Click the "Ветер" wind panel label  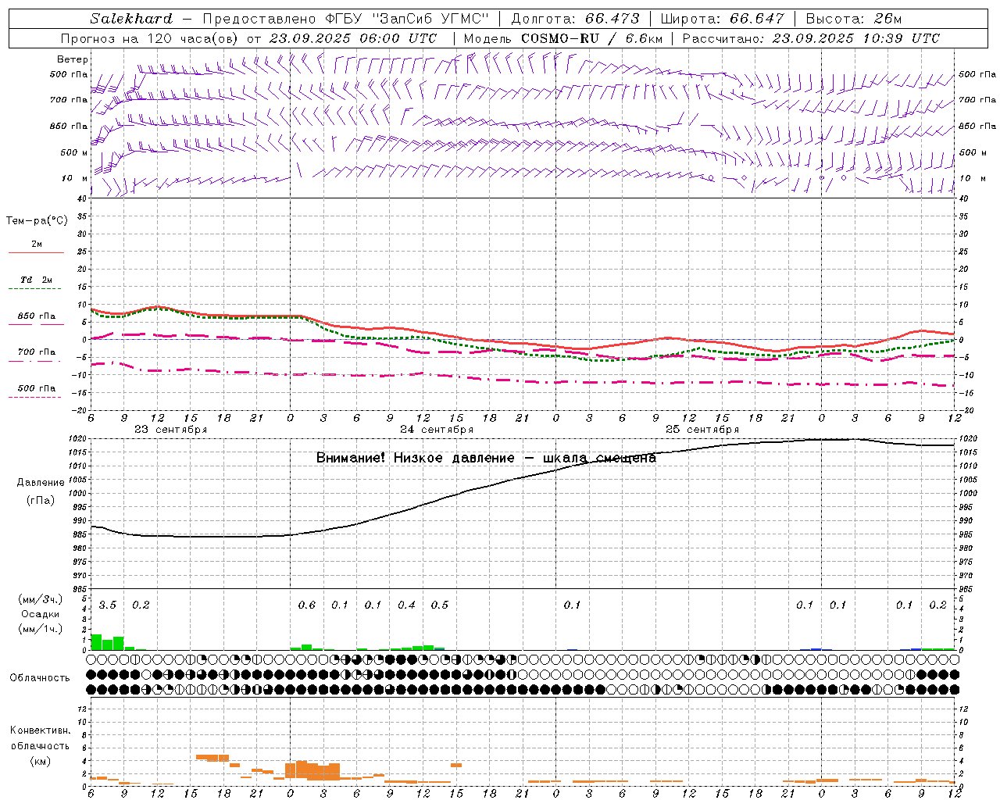point(73,59)
